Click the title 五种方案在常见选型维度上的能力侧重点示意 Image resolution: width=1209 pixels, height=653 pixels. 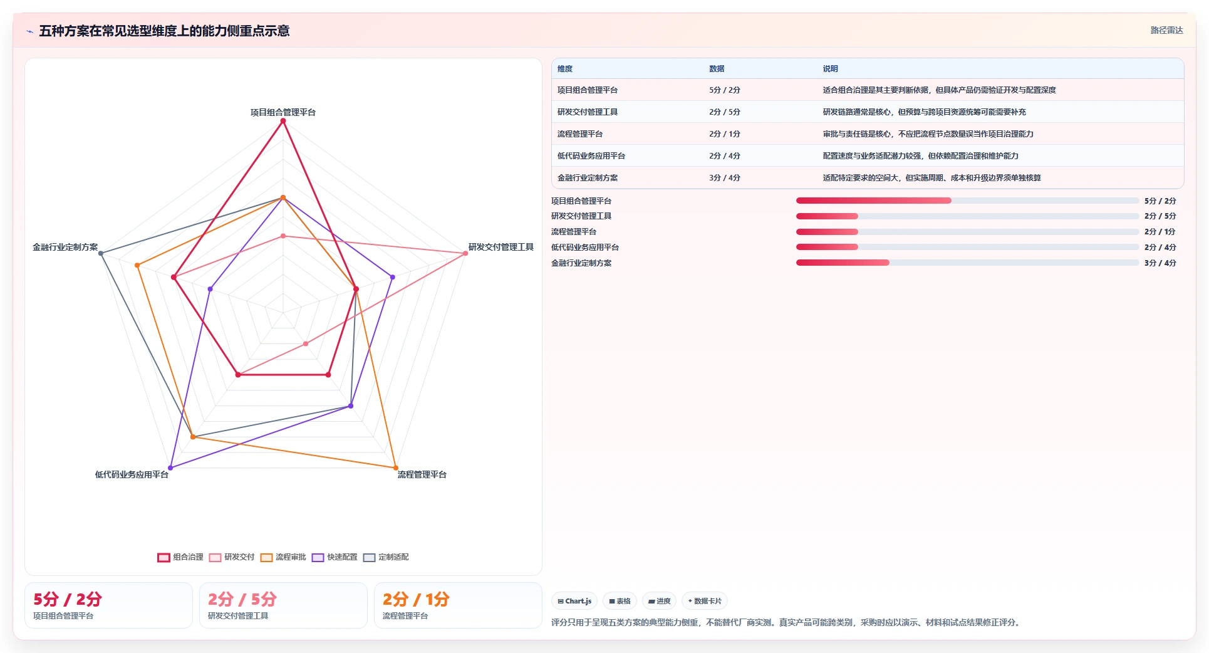point(164,31)
